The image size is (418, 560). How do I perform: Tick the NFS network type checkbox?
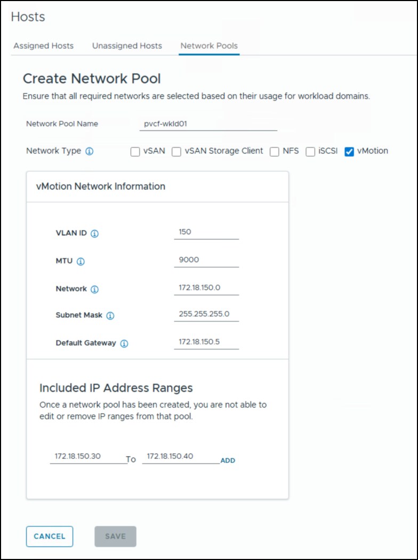click(x=275, y=152)
